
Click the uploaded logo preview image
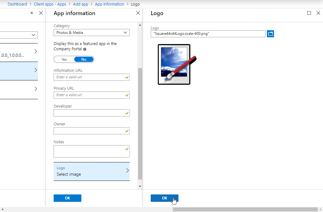tap(175, 64)
